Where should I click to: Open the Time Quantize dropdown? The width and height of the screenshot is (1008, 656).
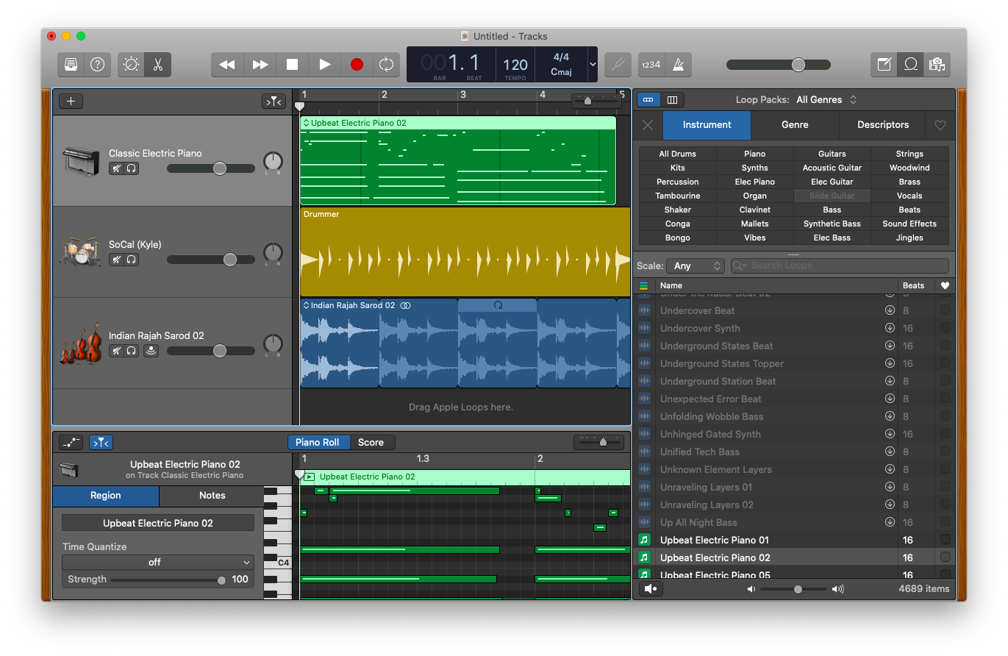click(157, 562)
